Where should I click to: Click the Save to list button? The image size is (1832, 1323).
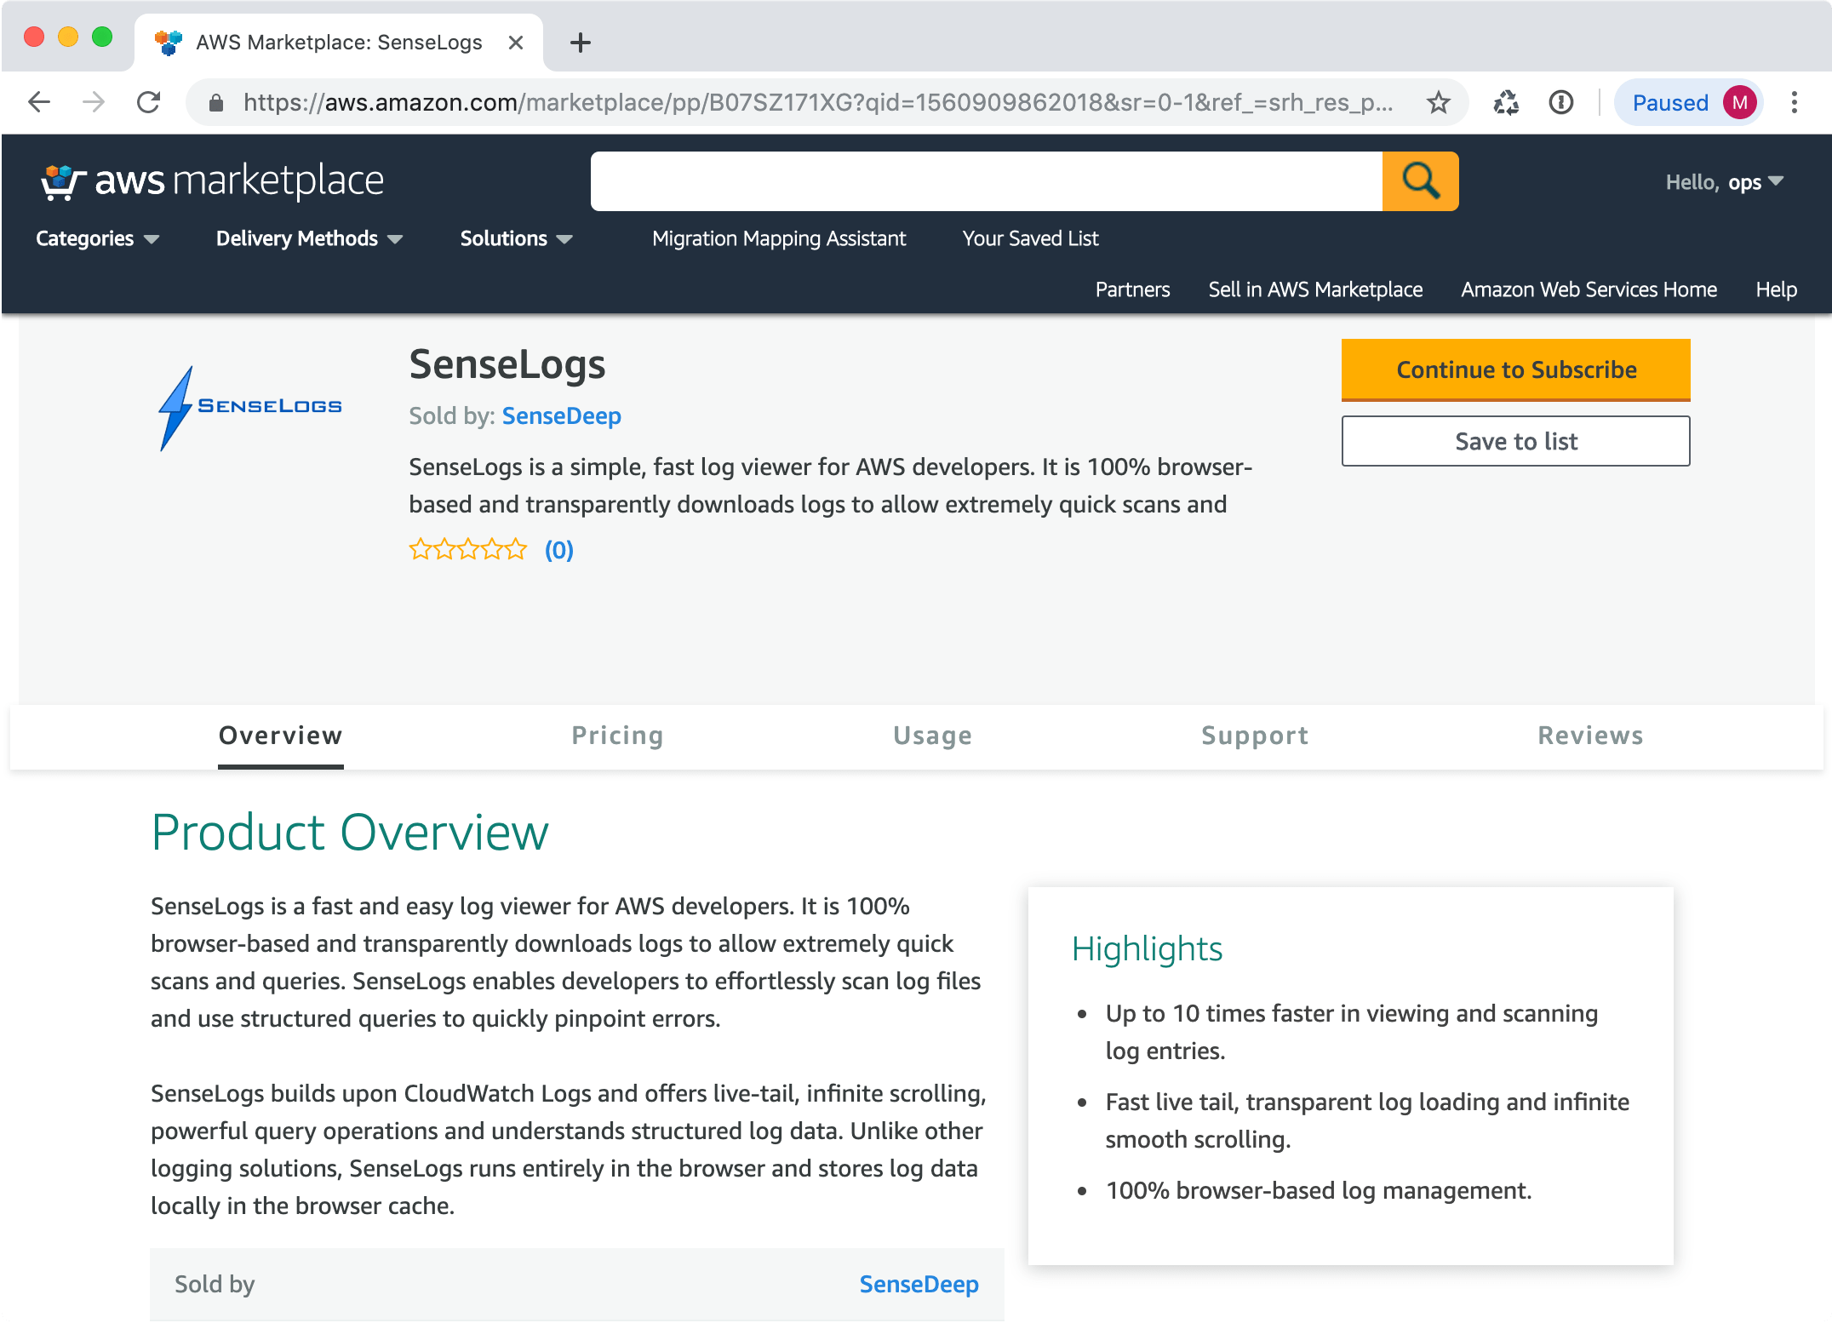click(x=1516, y=442)
